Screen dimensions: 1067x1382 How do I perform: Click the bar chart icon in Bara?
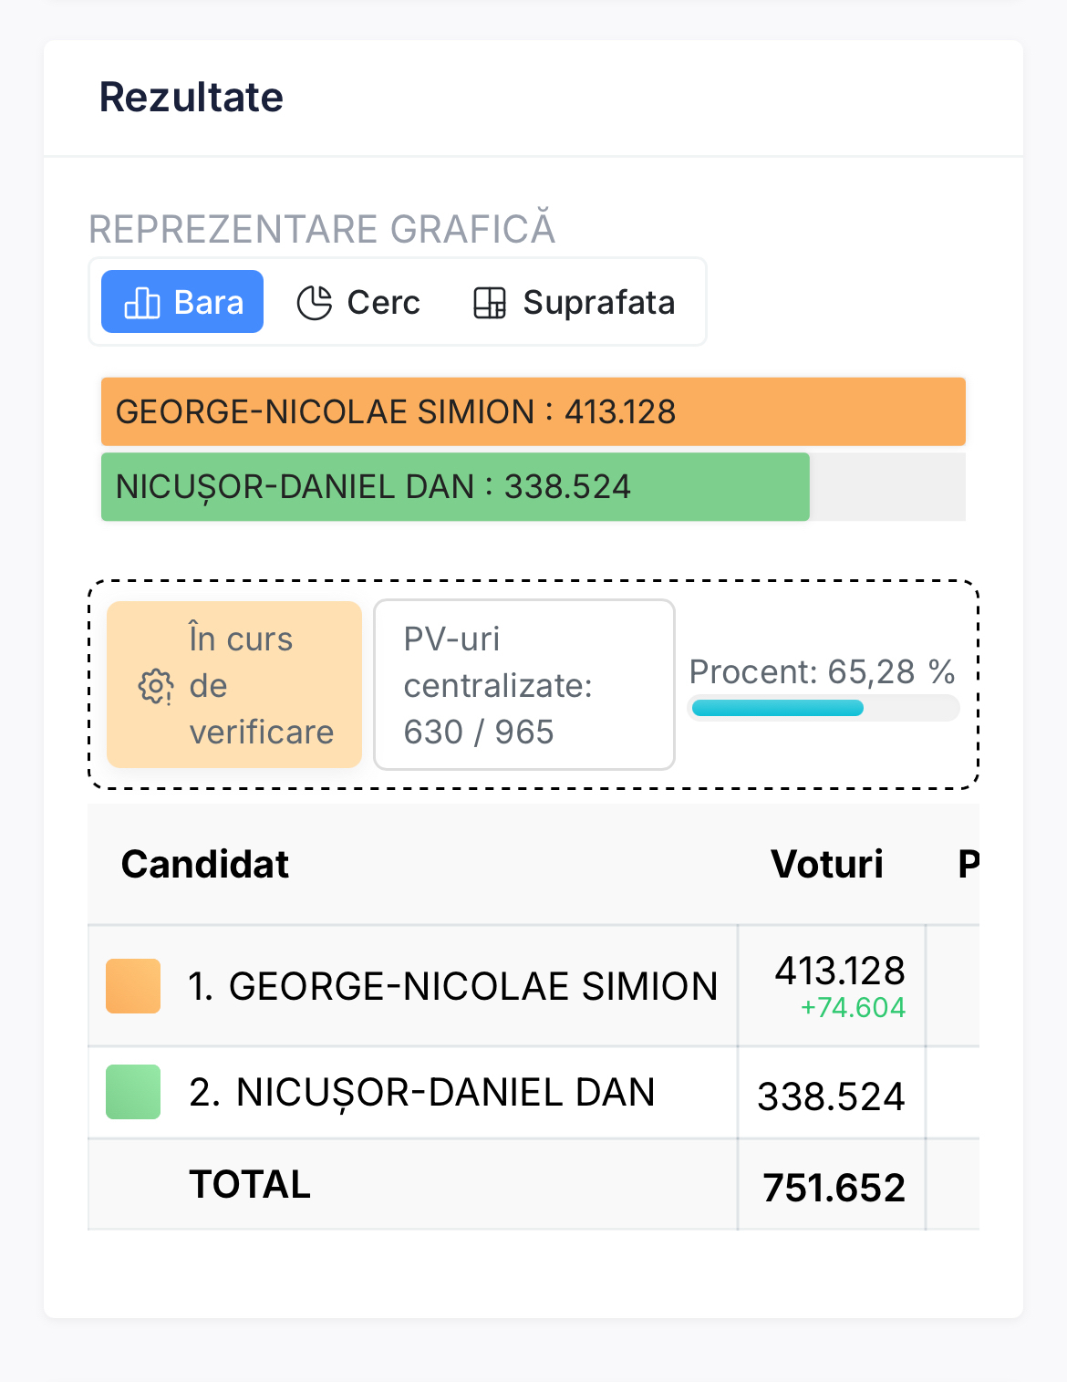click(141, 303)
